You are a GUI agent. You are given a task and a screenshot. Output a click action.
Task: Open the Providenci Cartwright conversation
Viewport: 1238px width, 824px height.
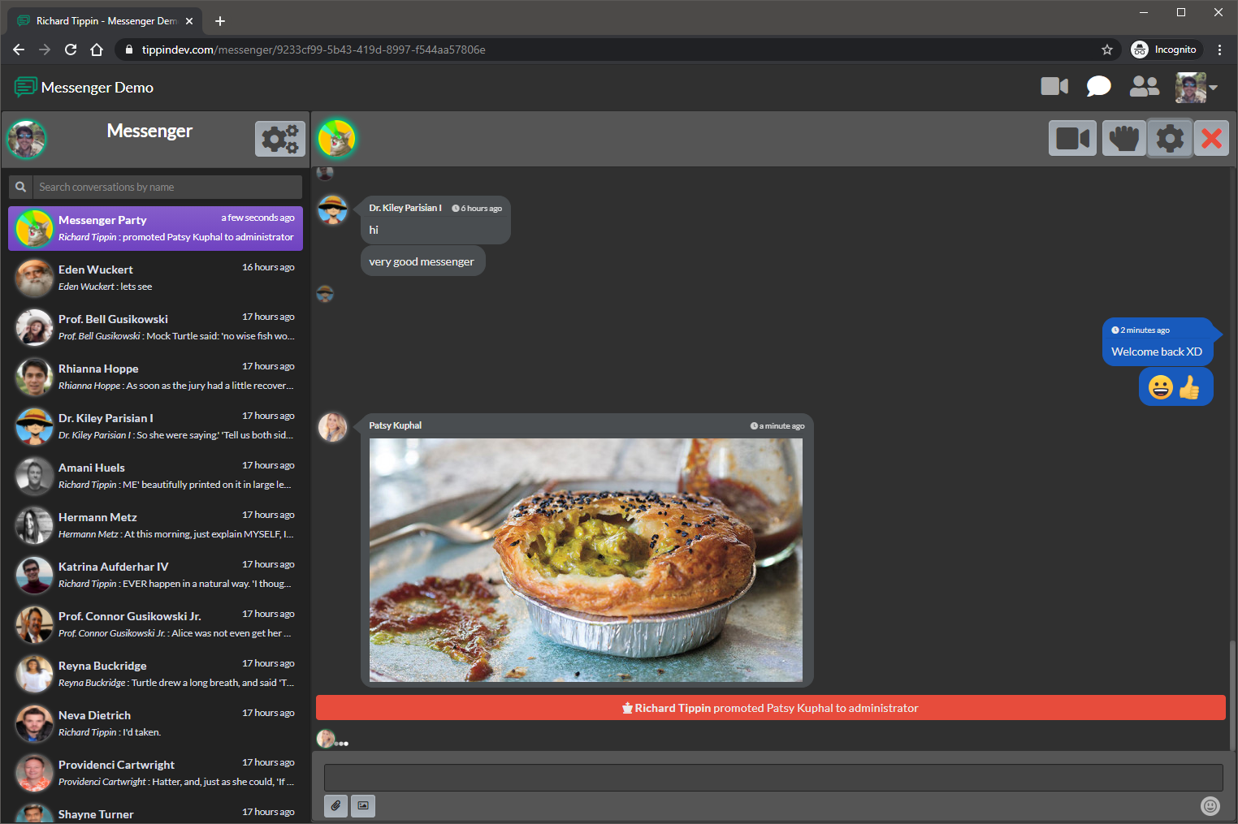pyautogui.click(x=155, y=773)
